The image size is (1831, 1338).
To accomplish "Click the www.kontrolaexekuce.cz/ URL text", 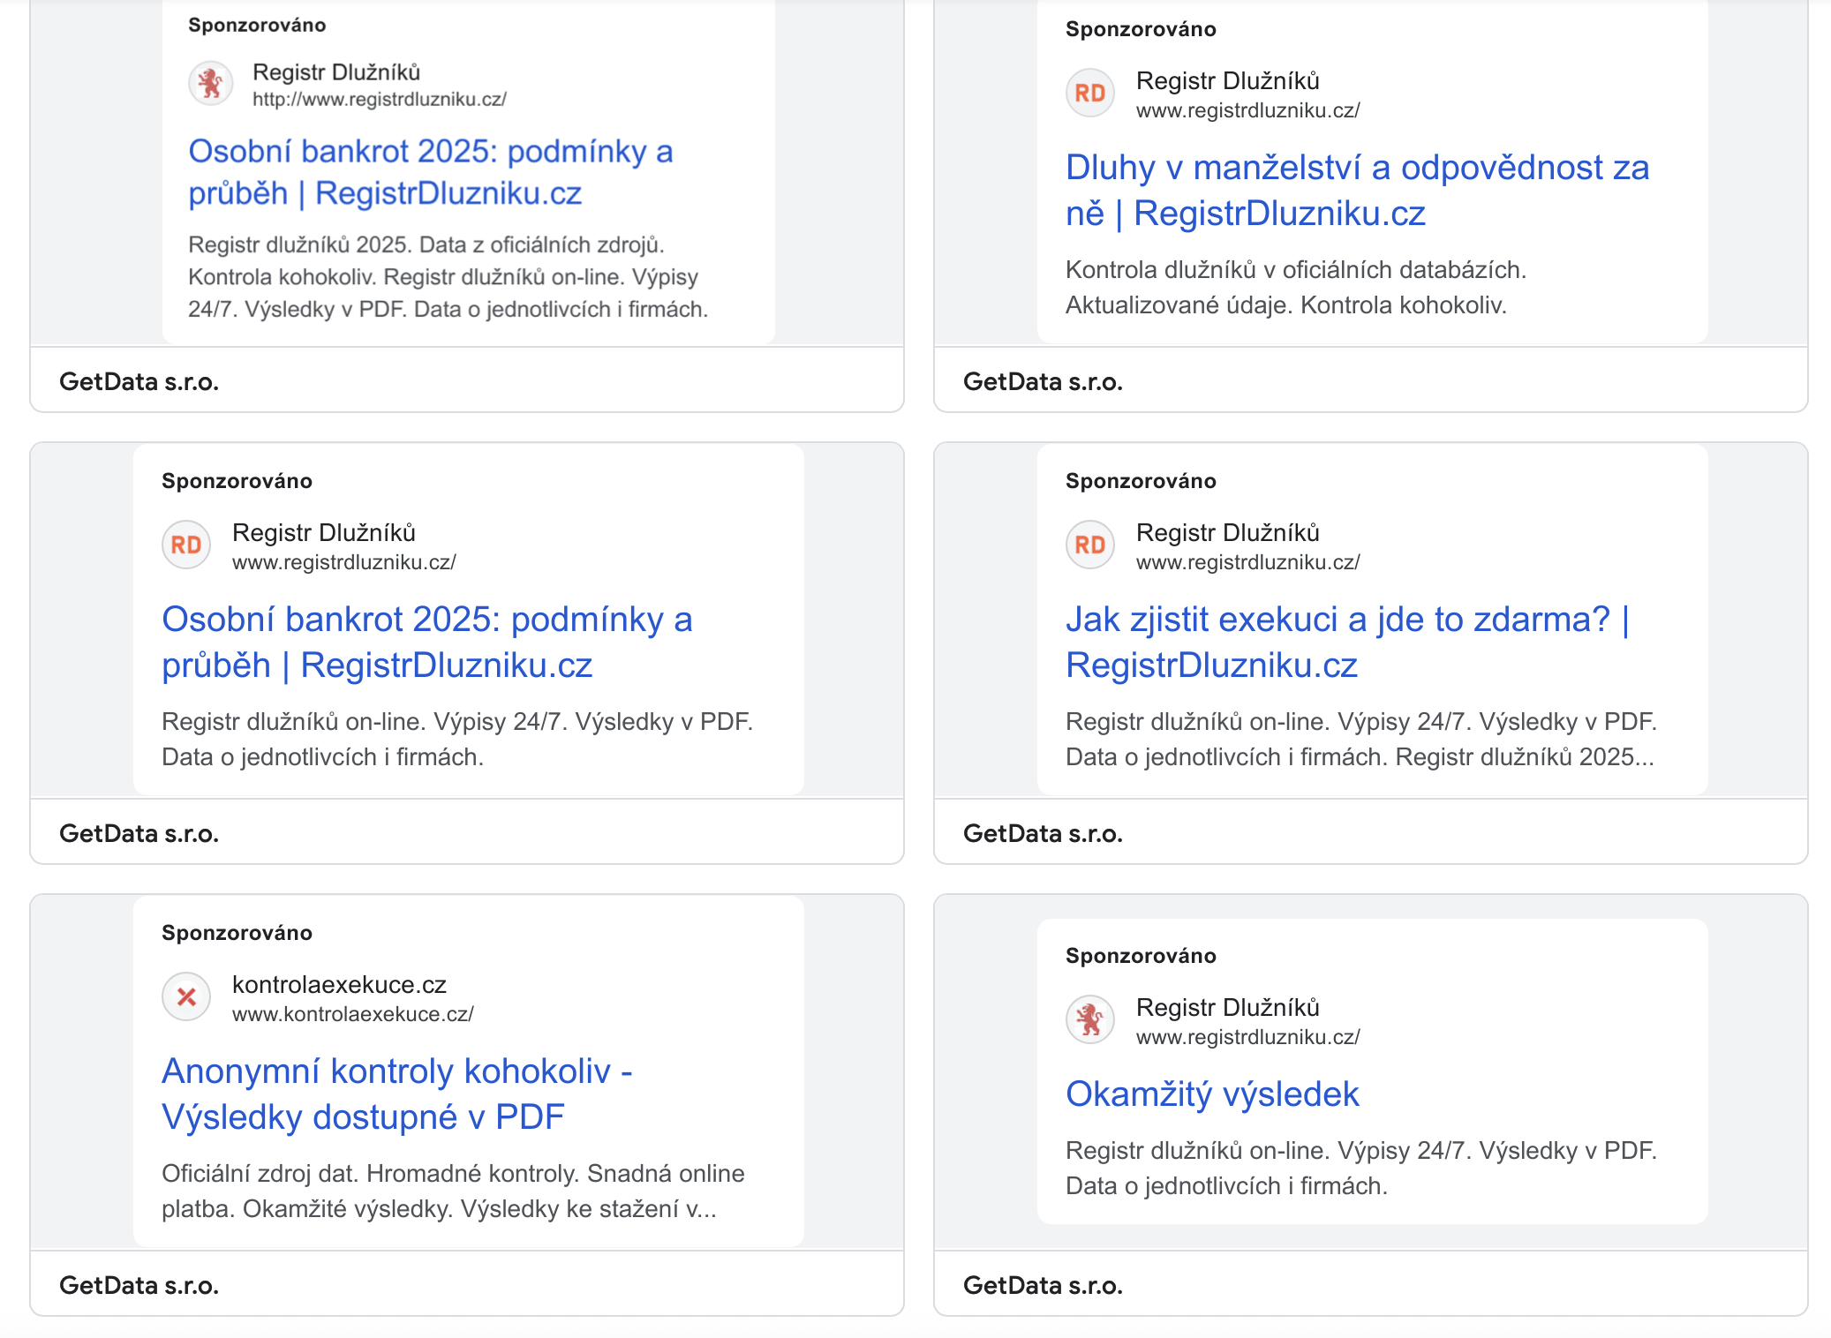I will (353, 1014).
